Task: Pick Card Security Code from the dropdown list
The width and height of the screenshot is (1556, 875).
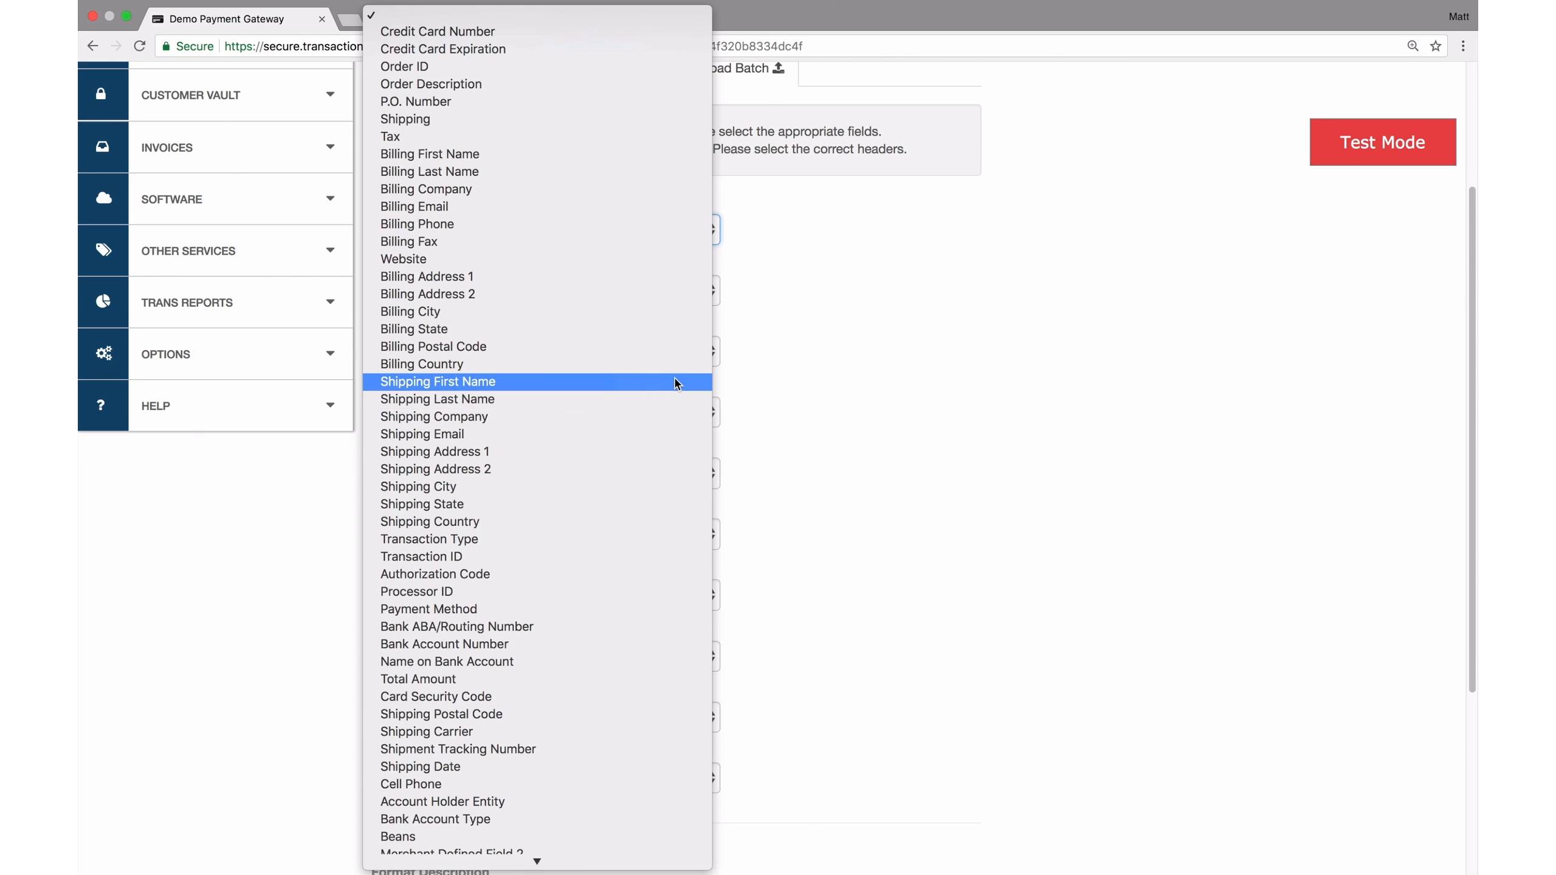Action: [x=436, y=696]
